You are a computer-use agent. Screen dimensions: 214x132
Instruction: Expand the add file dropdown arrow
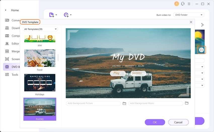56,15
